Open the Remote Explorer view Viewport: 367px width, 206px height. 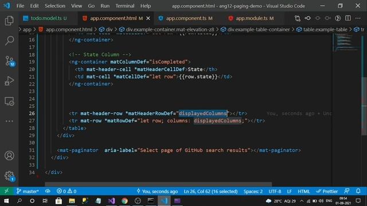click(9, 101)
